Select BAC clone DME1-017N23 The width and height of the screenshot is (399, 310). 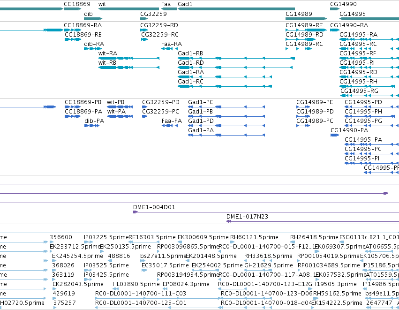(x=313, y=221)
